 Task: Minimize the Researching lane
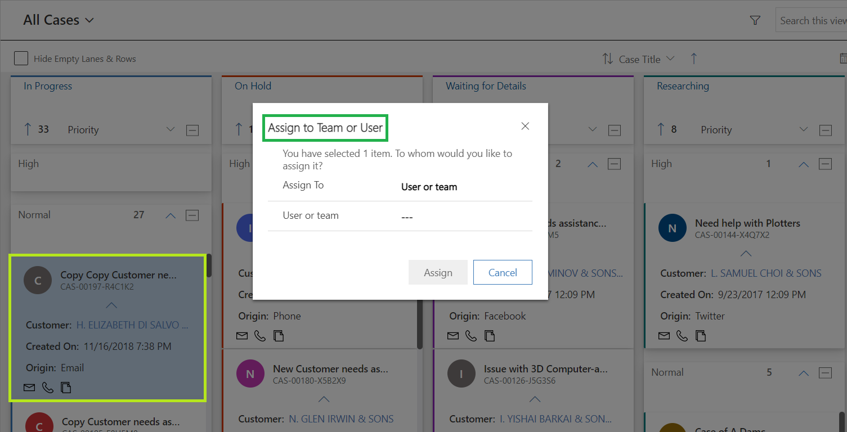[x=826, y=130]
